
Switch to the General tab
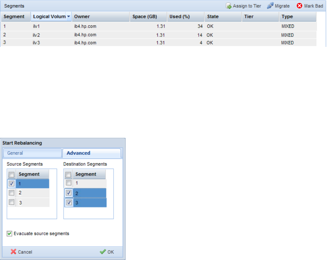(32, 153)
